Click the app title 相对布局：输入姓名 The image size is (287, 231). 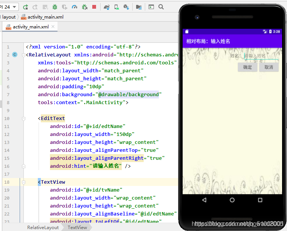click(208, 41)
